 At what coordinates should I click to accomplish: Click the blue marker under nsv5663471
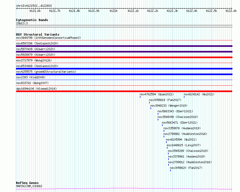coord(162,125)
